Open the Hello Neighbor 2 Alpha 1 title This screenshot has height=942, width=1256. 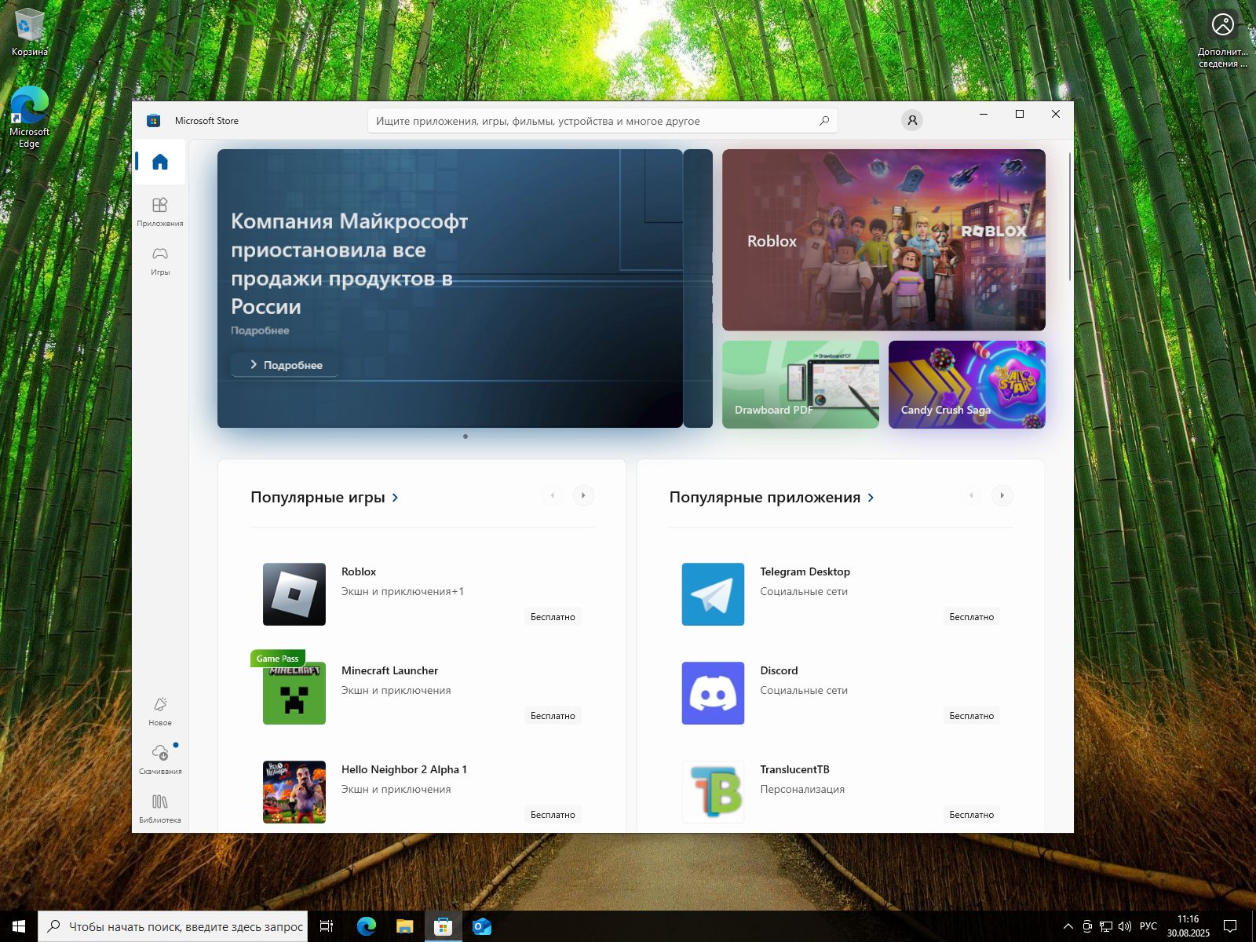[403, 769]
